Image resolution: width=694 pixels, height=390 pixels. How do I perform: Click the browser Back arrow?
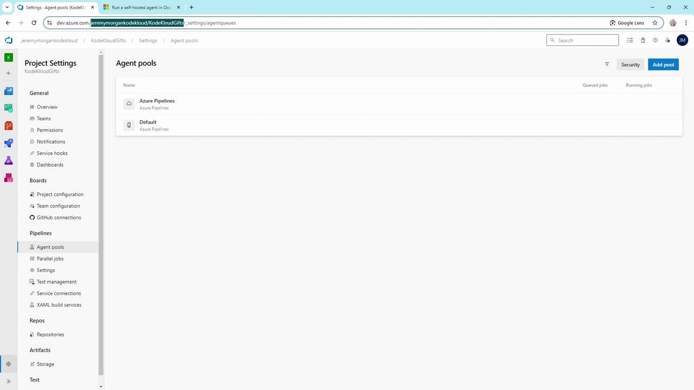tap(8, 23)
